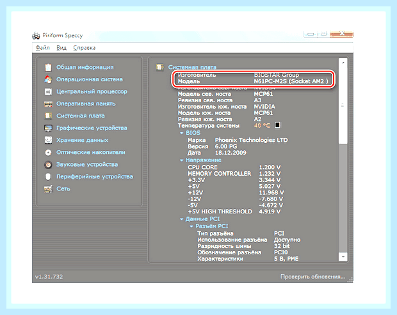Click the Общая информация sidebar icon

point(48,67)
